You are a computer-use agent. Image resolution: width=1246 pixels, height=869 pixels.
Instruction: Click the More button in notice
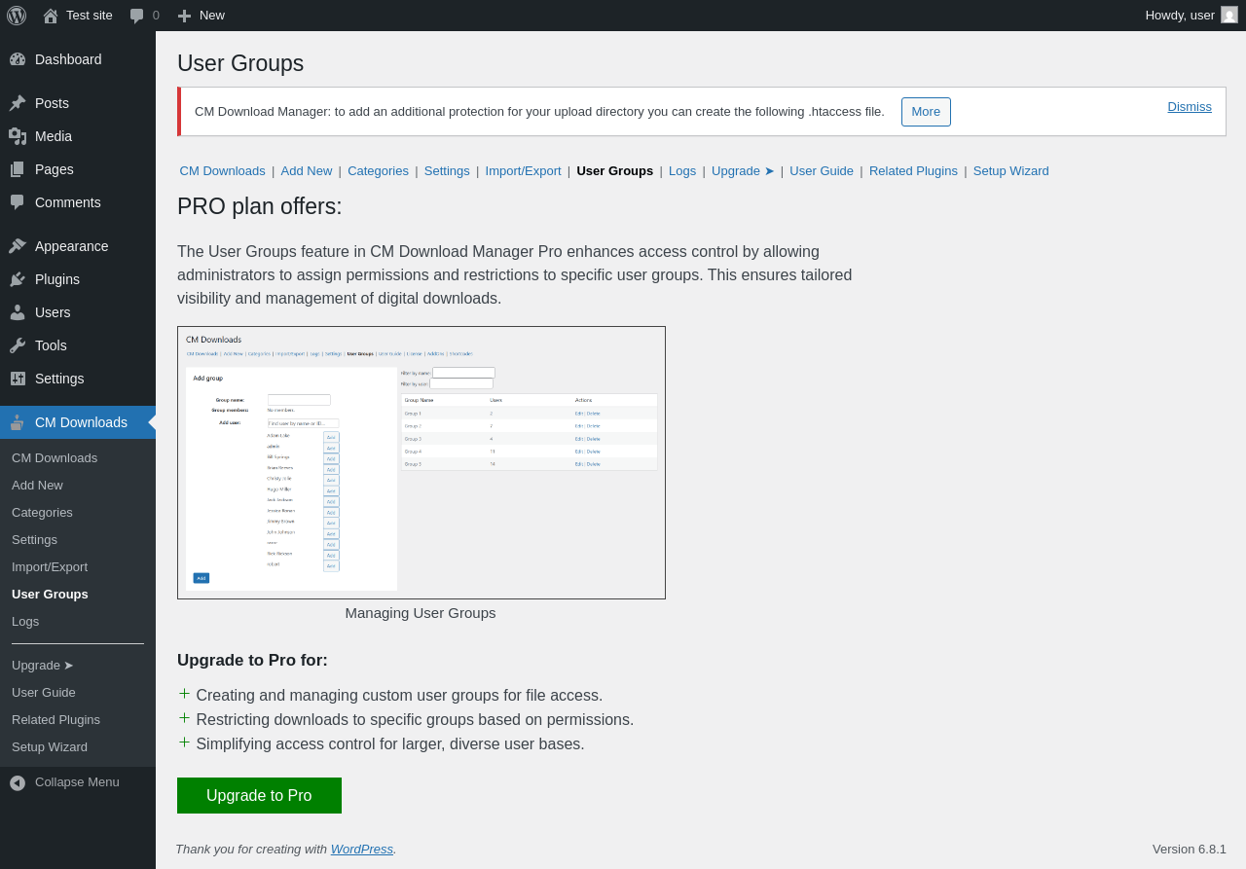[926, 112]
